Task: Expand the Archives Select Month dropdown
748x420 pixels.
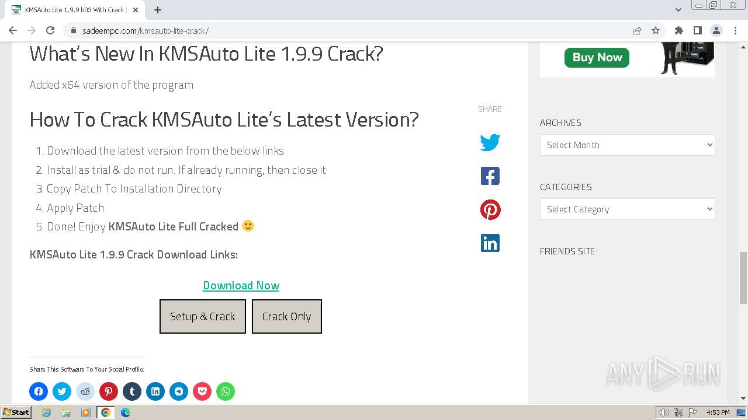Action: pos(627,145)
